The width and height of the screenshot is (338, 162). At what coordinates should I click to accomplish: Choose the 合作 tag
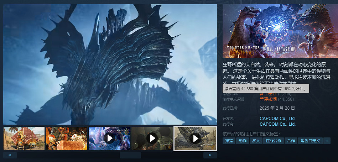(x=291, y=141)
